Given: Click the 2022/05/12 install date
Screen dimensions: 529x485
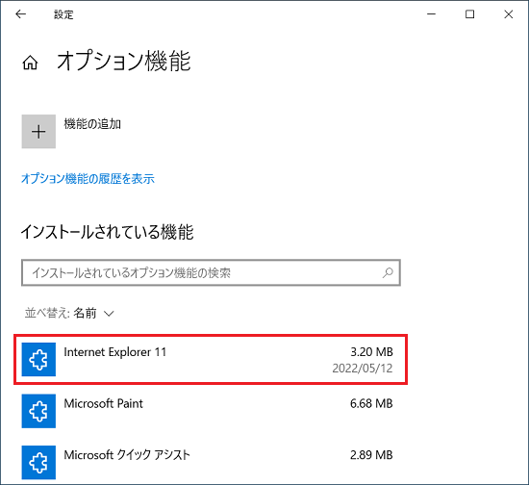Looking at the screenshot, I should [x=363, y=369].
